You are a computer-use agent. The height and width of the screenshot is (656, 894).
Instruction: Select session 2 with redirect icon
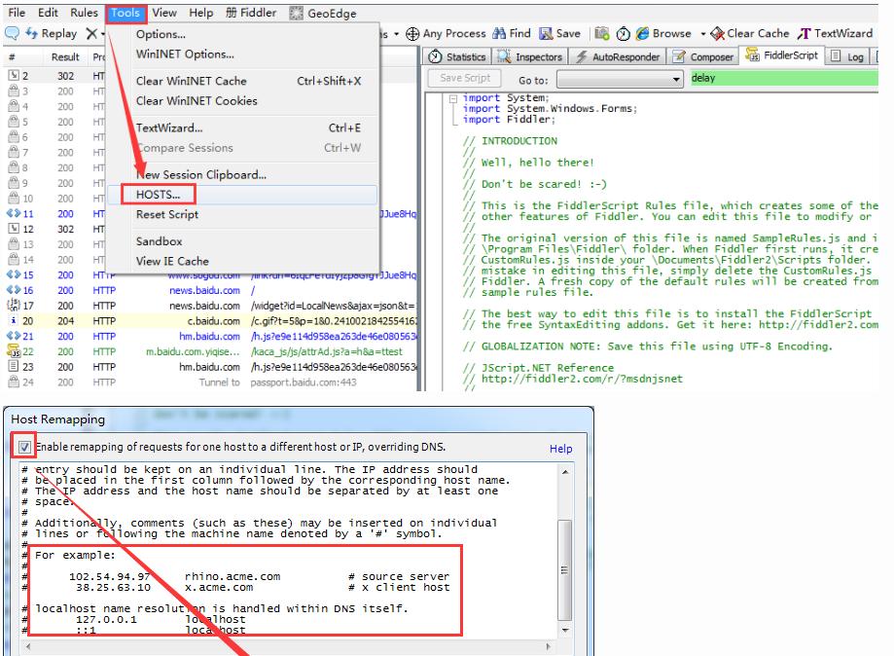(14, 75)
